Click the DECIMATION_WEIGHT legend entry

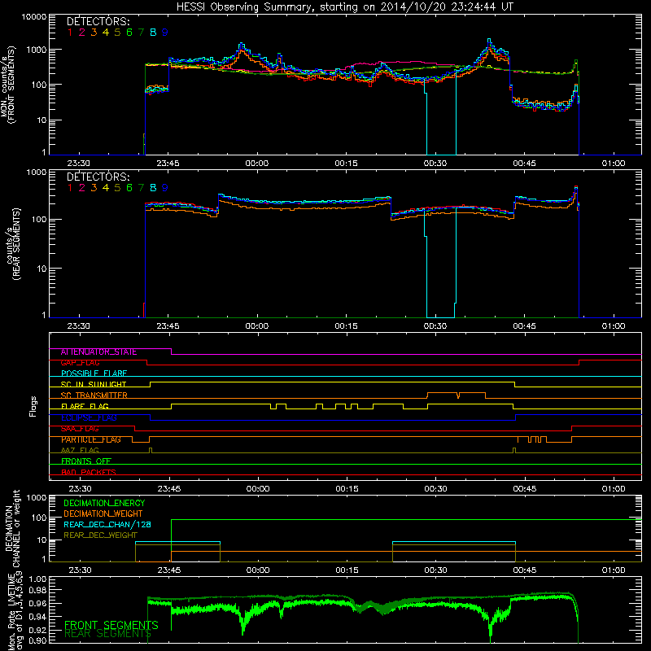click(103, 514)
